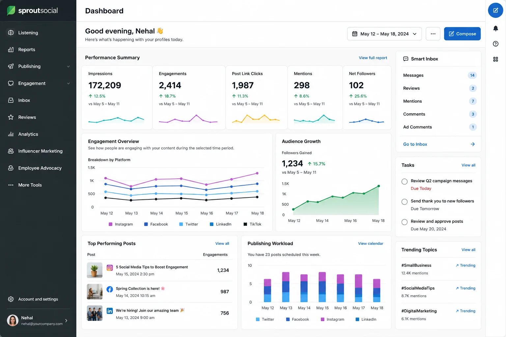Image resolution: width=506 pixels, height=337 pixels.
Task: Toggle Instagram in Publishing Workload legend
Action: point(332,319)
